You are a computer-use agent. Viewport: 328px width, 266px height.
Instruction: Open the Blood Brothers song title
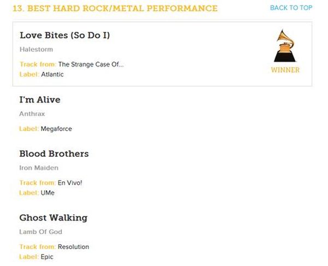[54, 153]
